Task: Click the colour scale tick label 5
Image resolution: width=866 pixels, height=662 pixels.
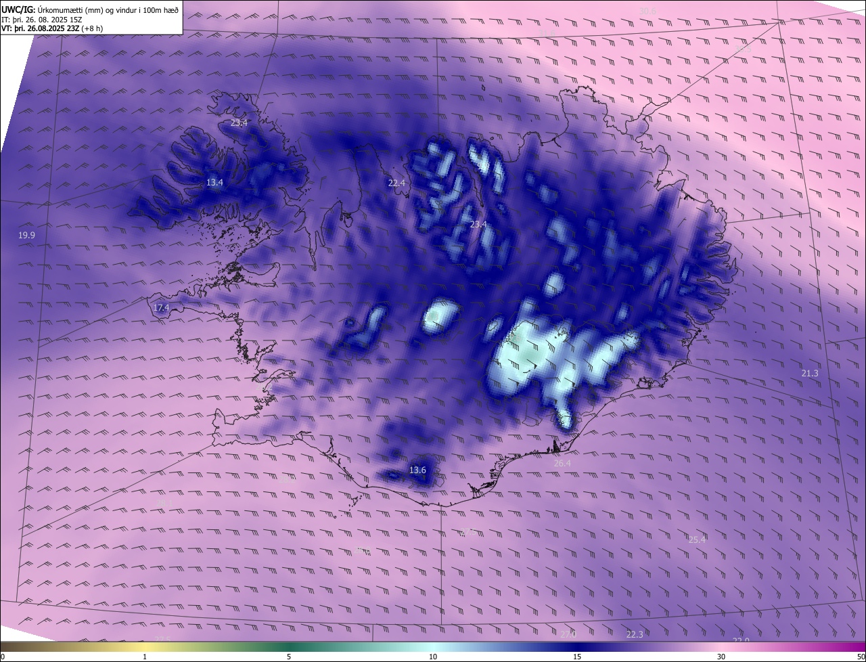Action: [x=289, y=657]
